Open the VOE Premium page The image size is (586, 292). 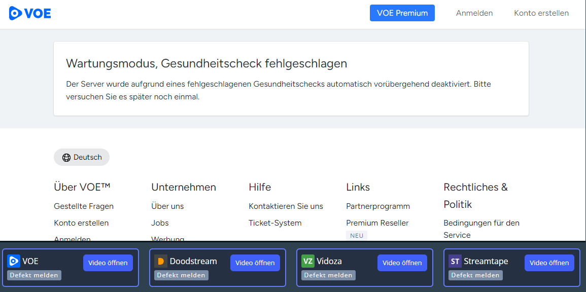click(402, 13)
